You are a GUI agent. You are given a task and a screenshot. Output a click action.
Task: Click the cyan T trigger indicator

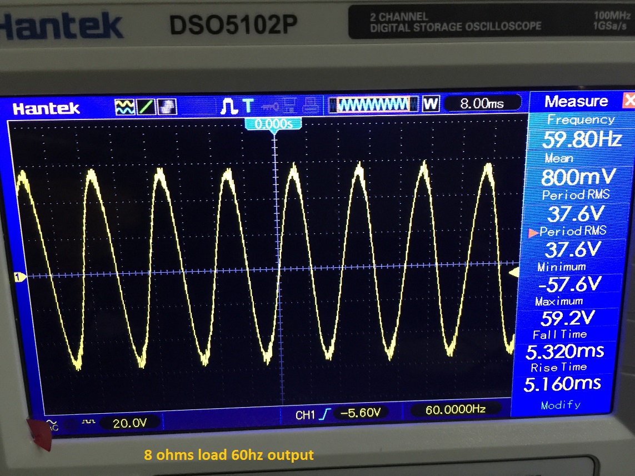(248, 106)
